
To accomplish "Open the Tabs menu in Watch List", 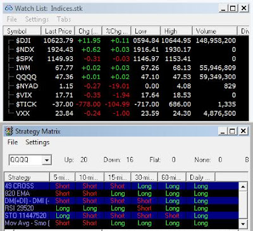I will pos(64,19).
